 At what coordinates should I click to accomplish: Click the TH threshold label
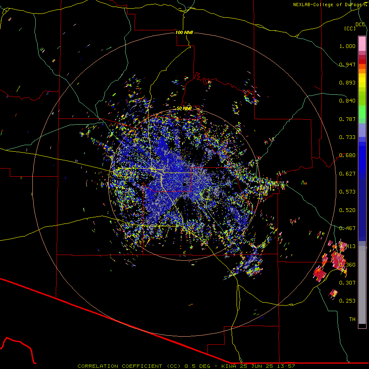tap(352, 319)
